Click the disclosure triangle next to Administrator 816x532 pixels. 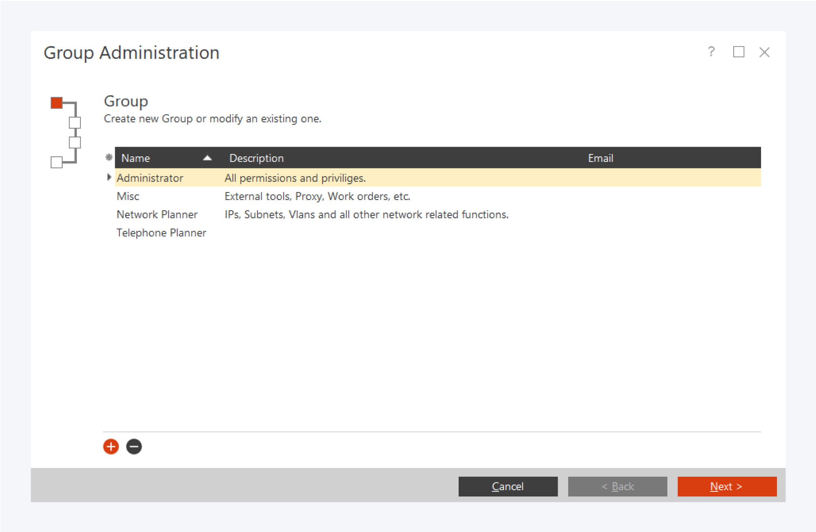109,177
